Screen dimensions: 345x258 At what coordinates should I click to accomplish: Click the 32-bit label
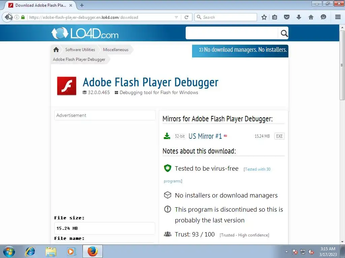[x=180, y=136]
